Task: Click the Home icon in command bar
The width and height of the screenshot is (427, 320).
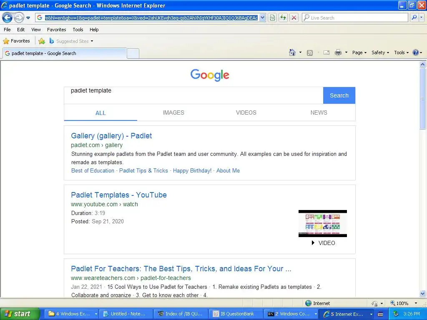Action: (x=292, y=52)
